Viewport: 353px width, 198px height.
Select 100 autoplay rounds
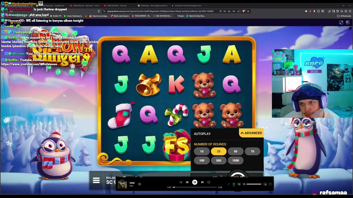click(x=202, y=160)
